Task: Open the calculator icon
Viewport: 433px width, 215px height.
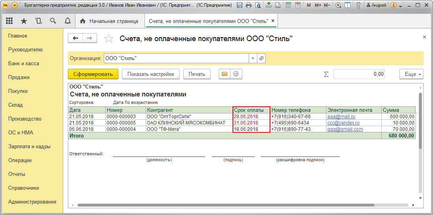Action: (289, 6)
